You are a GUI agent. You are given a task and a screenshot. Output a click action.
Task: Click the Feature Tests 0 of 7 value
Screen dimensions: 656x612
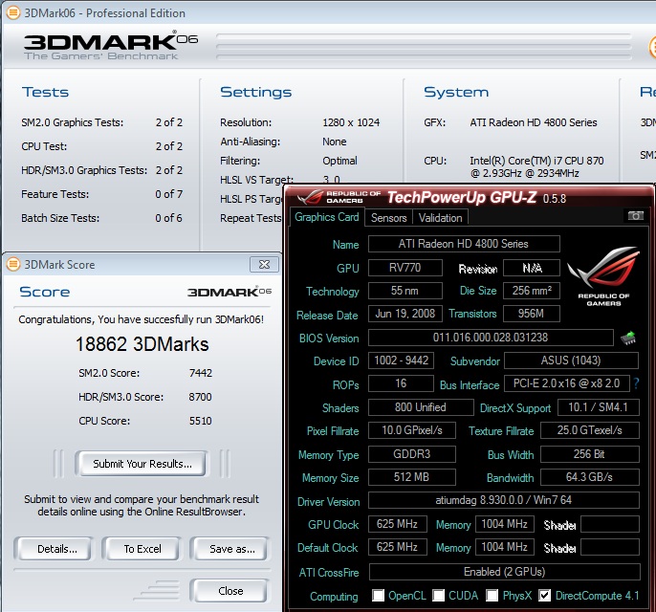[169, 194]
